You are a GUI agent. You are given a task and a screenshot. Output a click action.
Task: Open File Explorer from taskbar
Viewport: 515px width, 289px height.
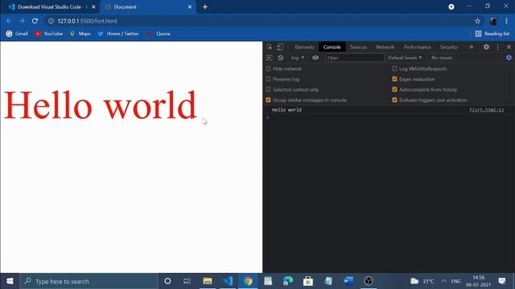coord(208,281)
